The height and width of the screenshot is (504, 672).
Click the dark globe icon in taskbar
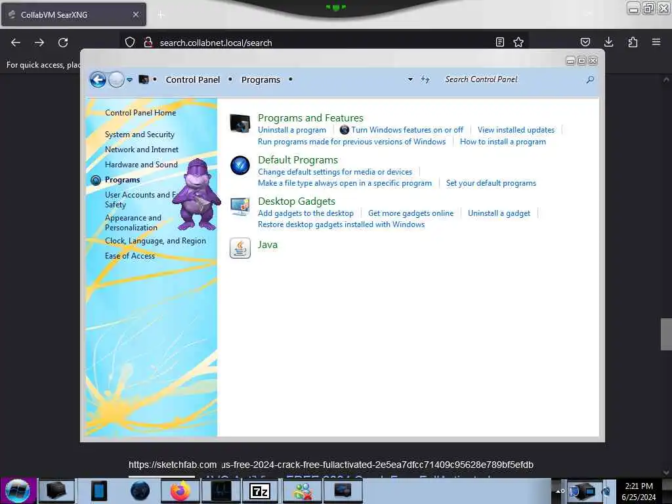pos(140,491)
